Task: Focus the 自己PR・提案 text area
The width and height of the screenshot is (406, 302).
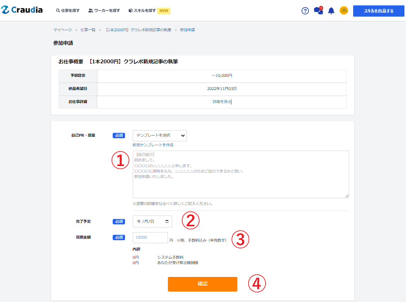Action: tap(240, 174)
